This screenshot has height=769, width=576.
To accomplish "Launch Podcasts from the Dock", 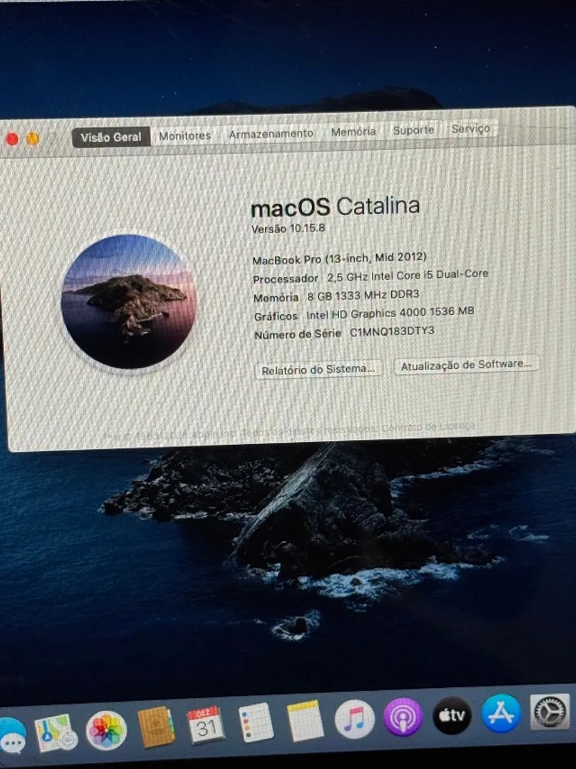I will (x=403, y=717).
